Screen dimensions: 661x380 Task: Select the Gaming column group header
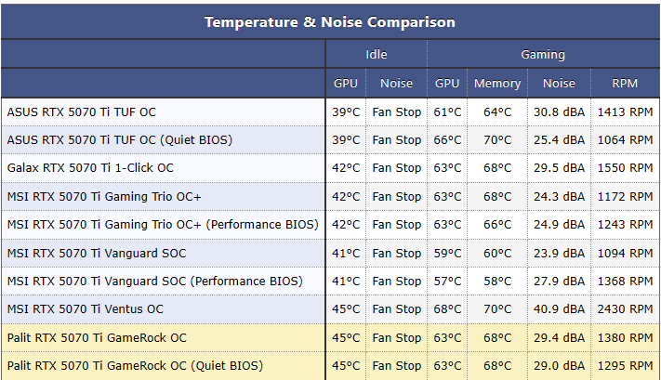[x=543, y=54]
